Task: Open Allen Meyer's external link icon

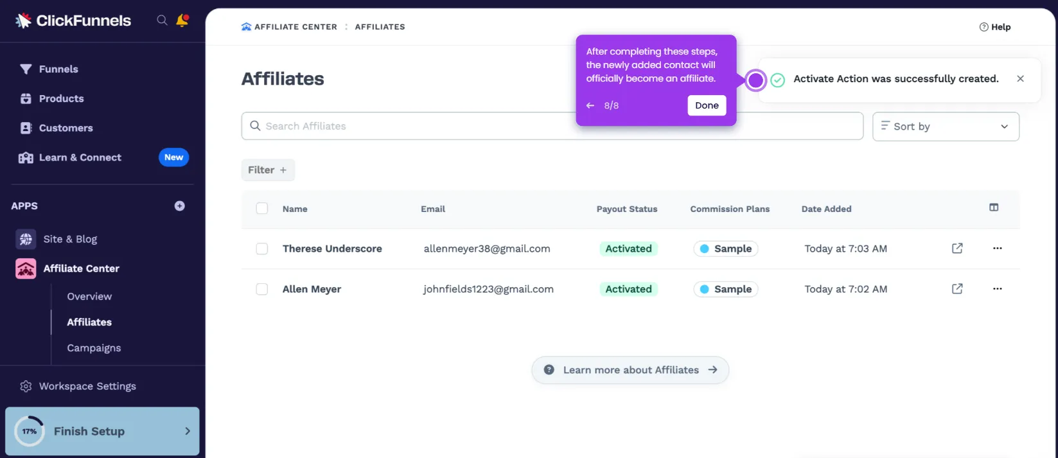Action: [x=957, y=288]
